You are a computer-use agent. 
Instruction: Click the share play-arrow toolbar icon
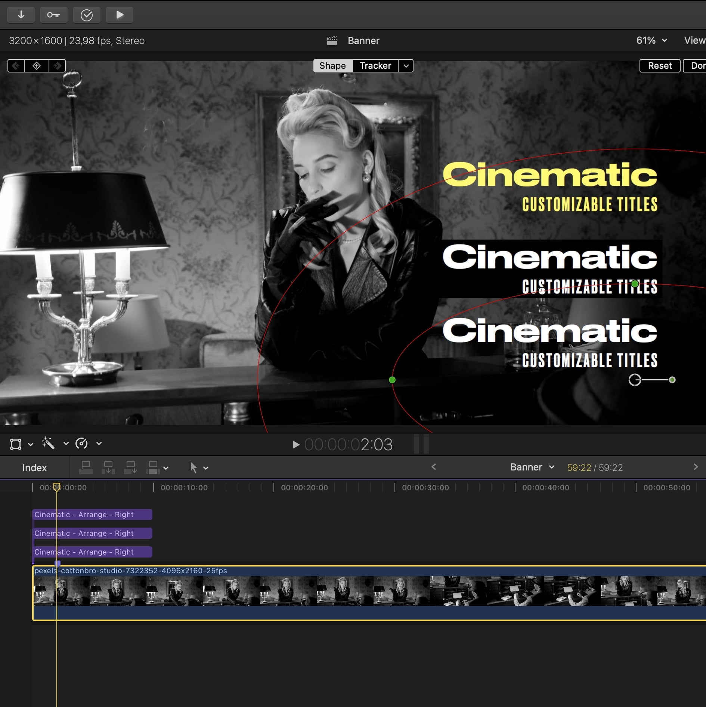pos(120,15)
